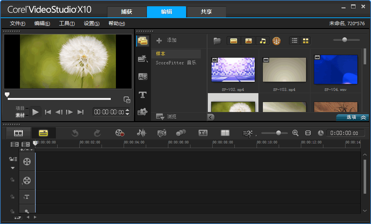Open the +/- track dropdown
Viewport: 371px width, 224px height.
click(x=27, y=150)
